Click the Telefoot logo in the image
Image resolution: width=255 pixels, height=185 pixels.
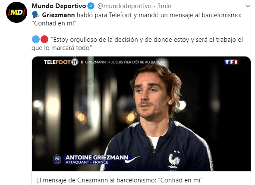pyautogui.click(x=57, y=62)
